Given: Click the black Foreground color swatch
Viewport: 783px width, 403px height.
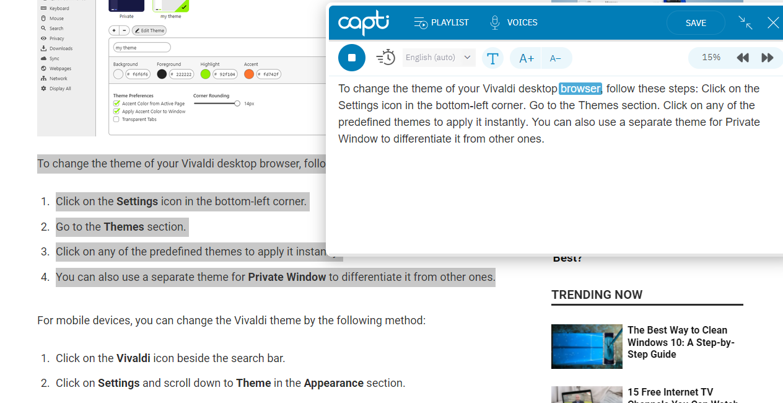Looking at the screenshot, I should click(162, 74).
